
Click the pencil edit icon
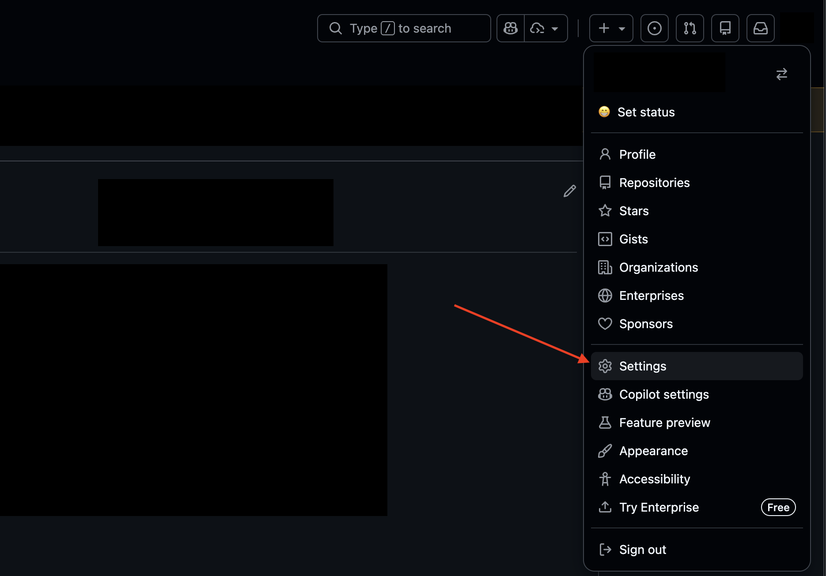coord(569,191)
